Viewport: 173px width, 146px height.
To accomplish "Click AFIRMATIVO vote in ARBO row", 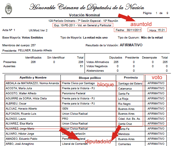I will point(156,144).
